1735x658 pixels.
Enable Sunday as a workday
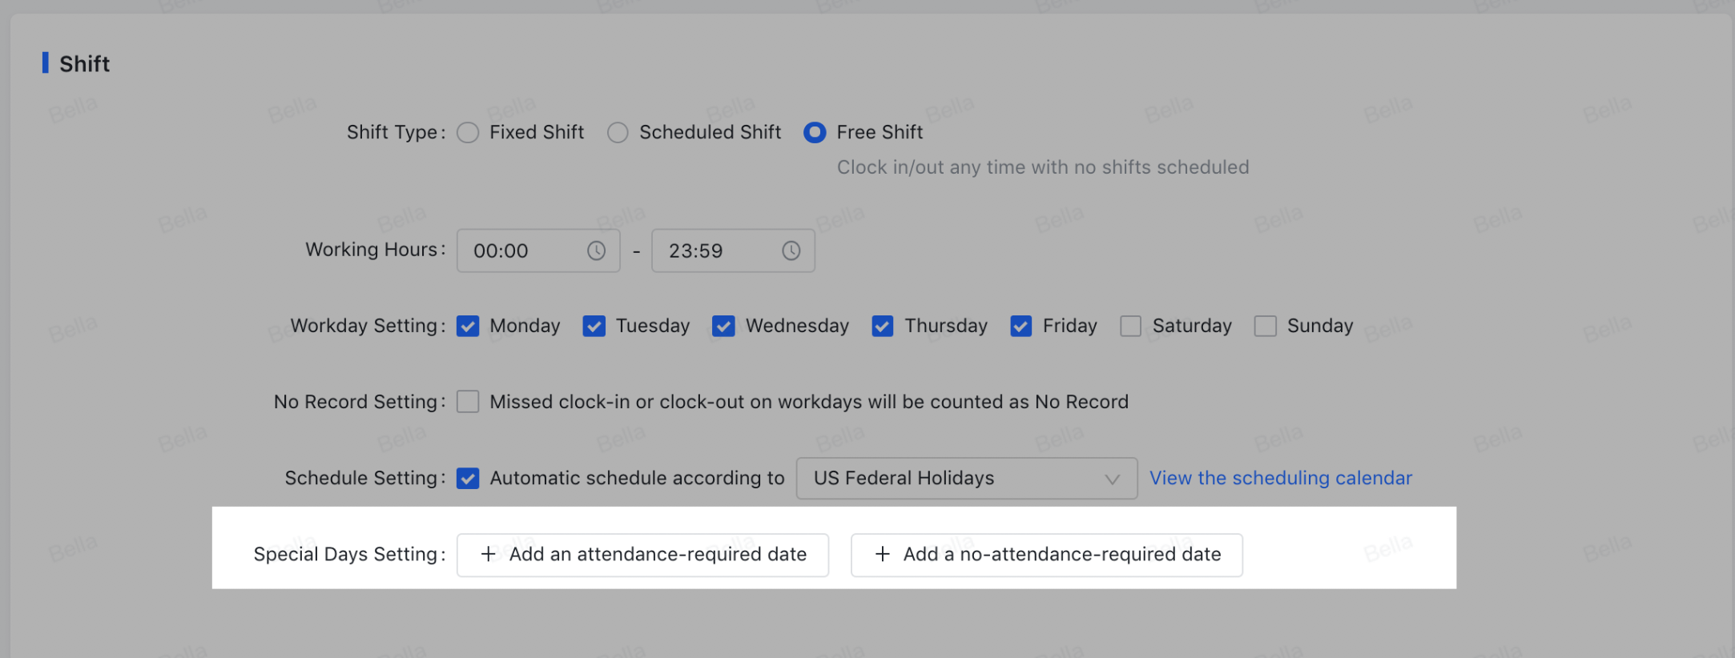click(1266, 326)
